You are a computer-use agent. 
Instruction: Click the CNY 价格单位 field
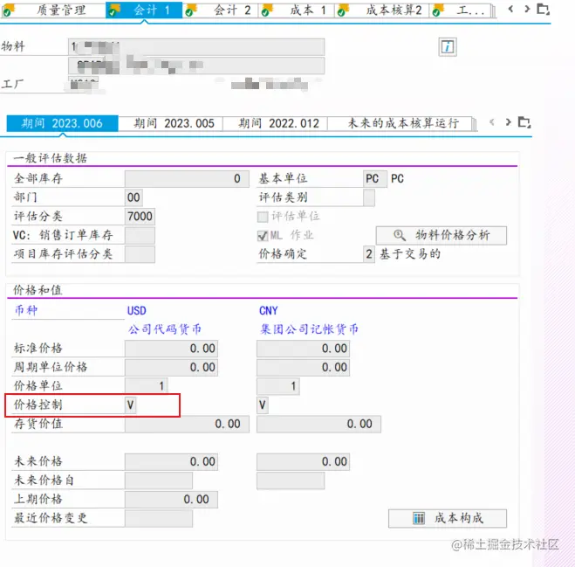pos(278,386)
